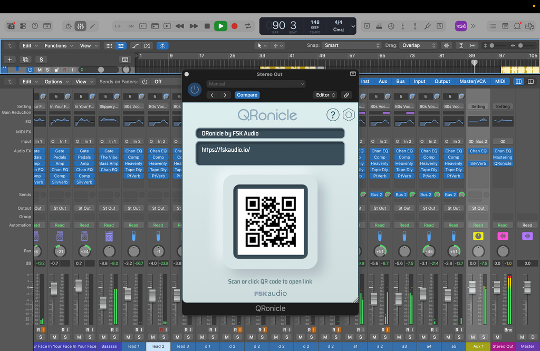540x351 pixels.
Task: Toggle the Sends on Faders power button
Action: tap(144, 82)
